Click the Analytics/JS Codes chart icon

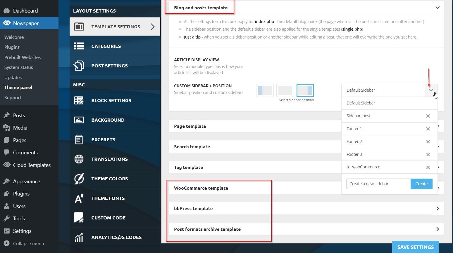pyautogui.click(x=79, y=237)
